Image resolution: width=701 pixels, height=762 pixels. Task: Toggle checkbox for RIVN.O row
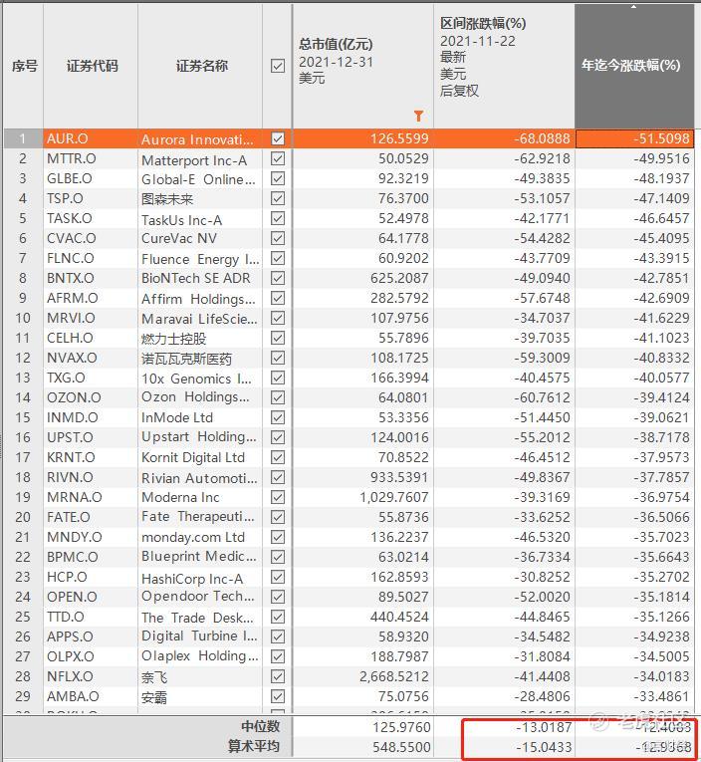click(278, 477)
